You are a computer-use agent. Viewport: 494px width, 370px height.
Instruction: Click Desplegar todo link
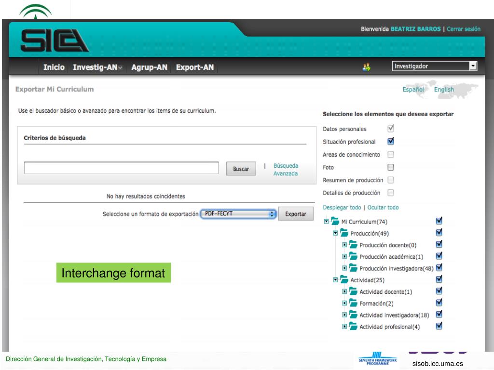point(342,207)
